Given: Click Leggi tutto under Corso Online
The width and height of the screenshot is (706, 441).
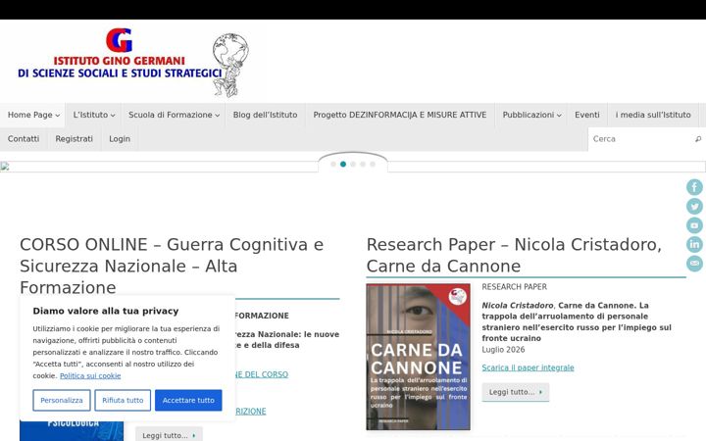Looking at the screenshot, I should coord(169,435).
